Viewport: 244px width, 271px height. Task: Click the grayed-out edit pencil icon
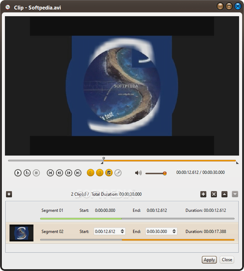click(x=118, y=173)
